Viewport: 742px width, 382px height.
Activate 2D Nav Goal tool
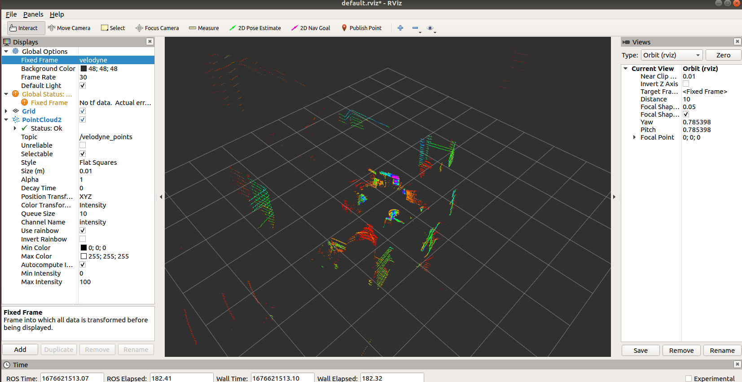(x=311, y=28)
